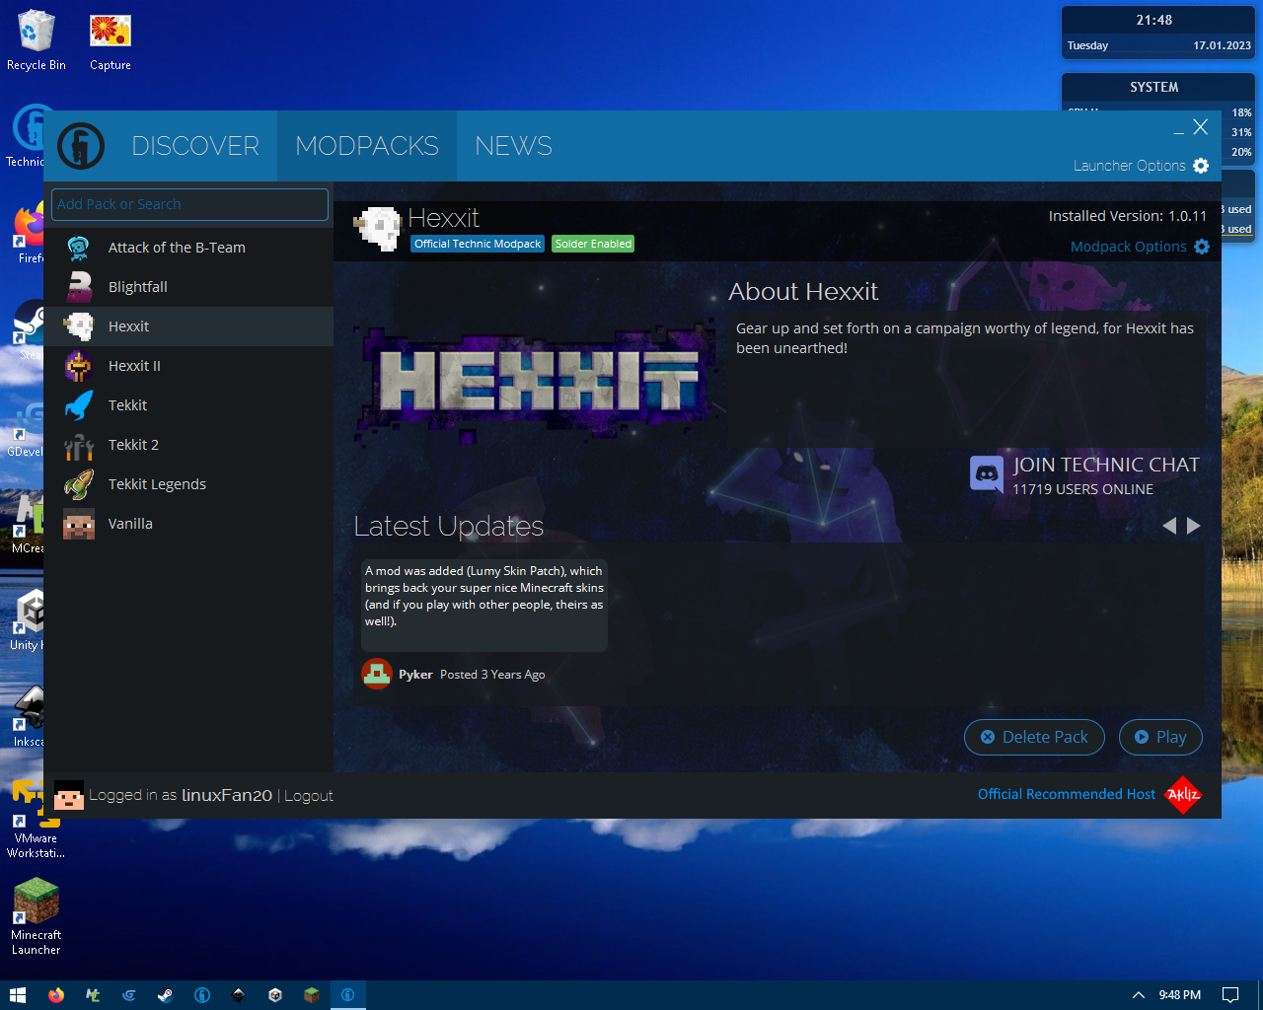Switch to the Discover tab

coord(195,146)
